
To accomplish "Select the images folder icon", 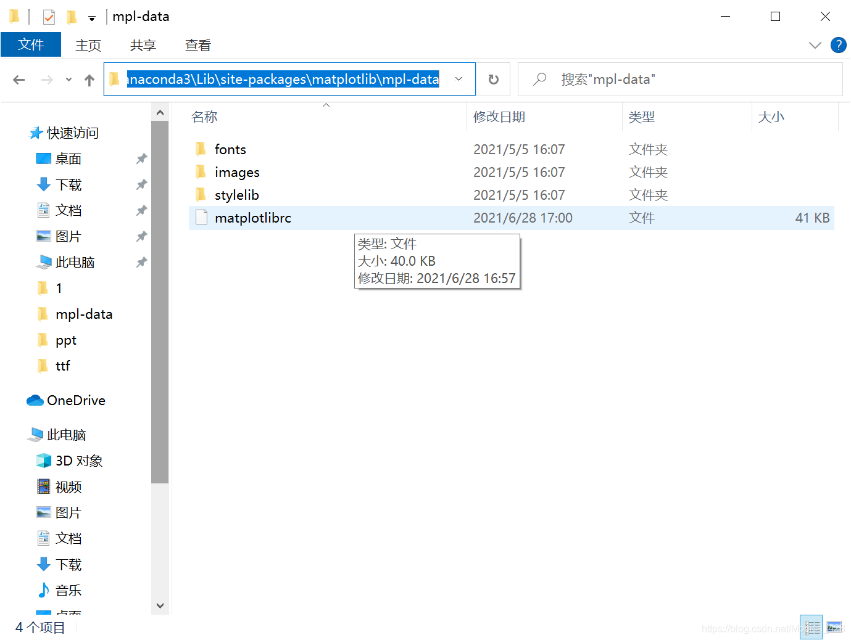I will tap(201, 172).
